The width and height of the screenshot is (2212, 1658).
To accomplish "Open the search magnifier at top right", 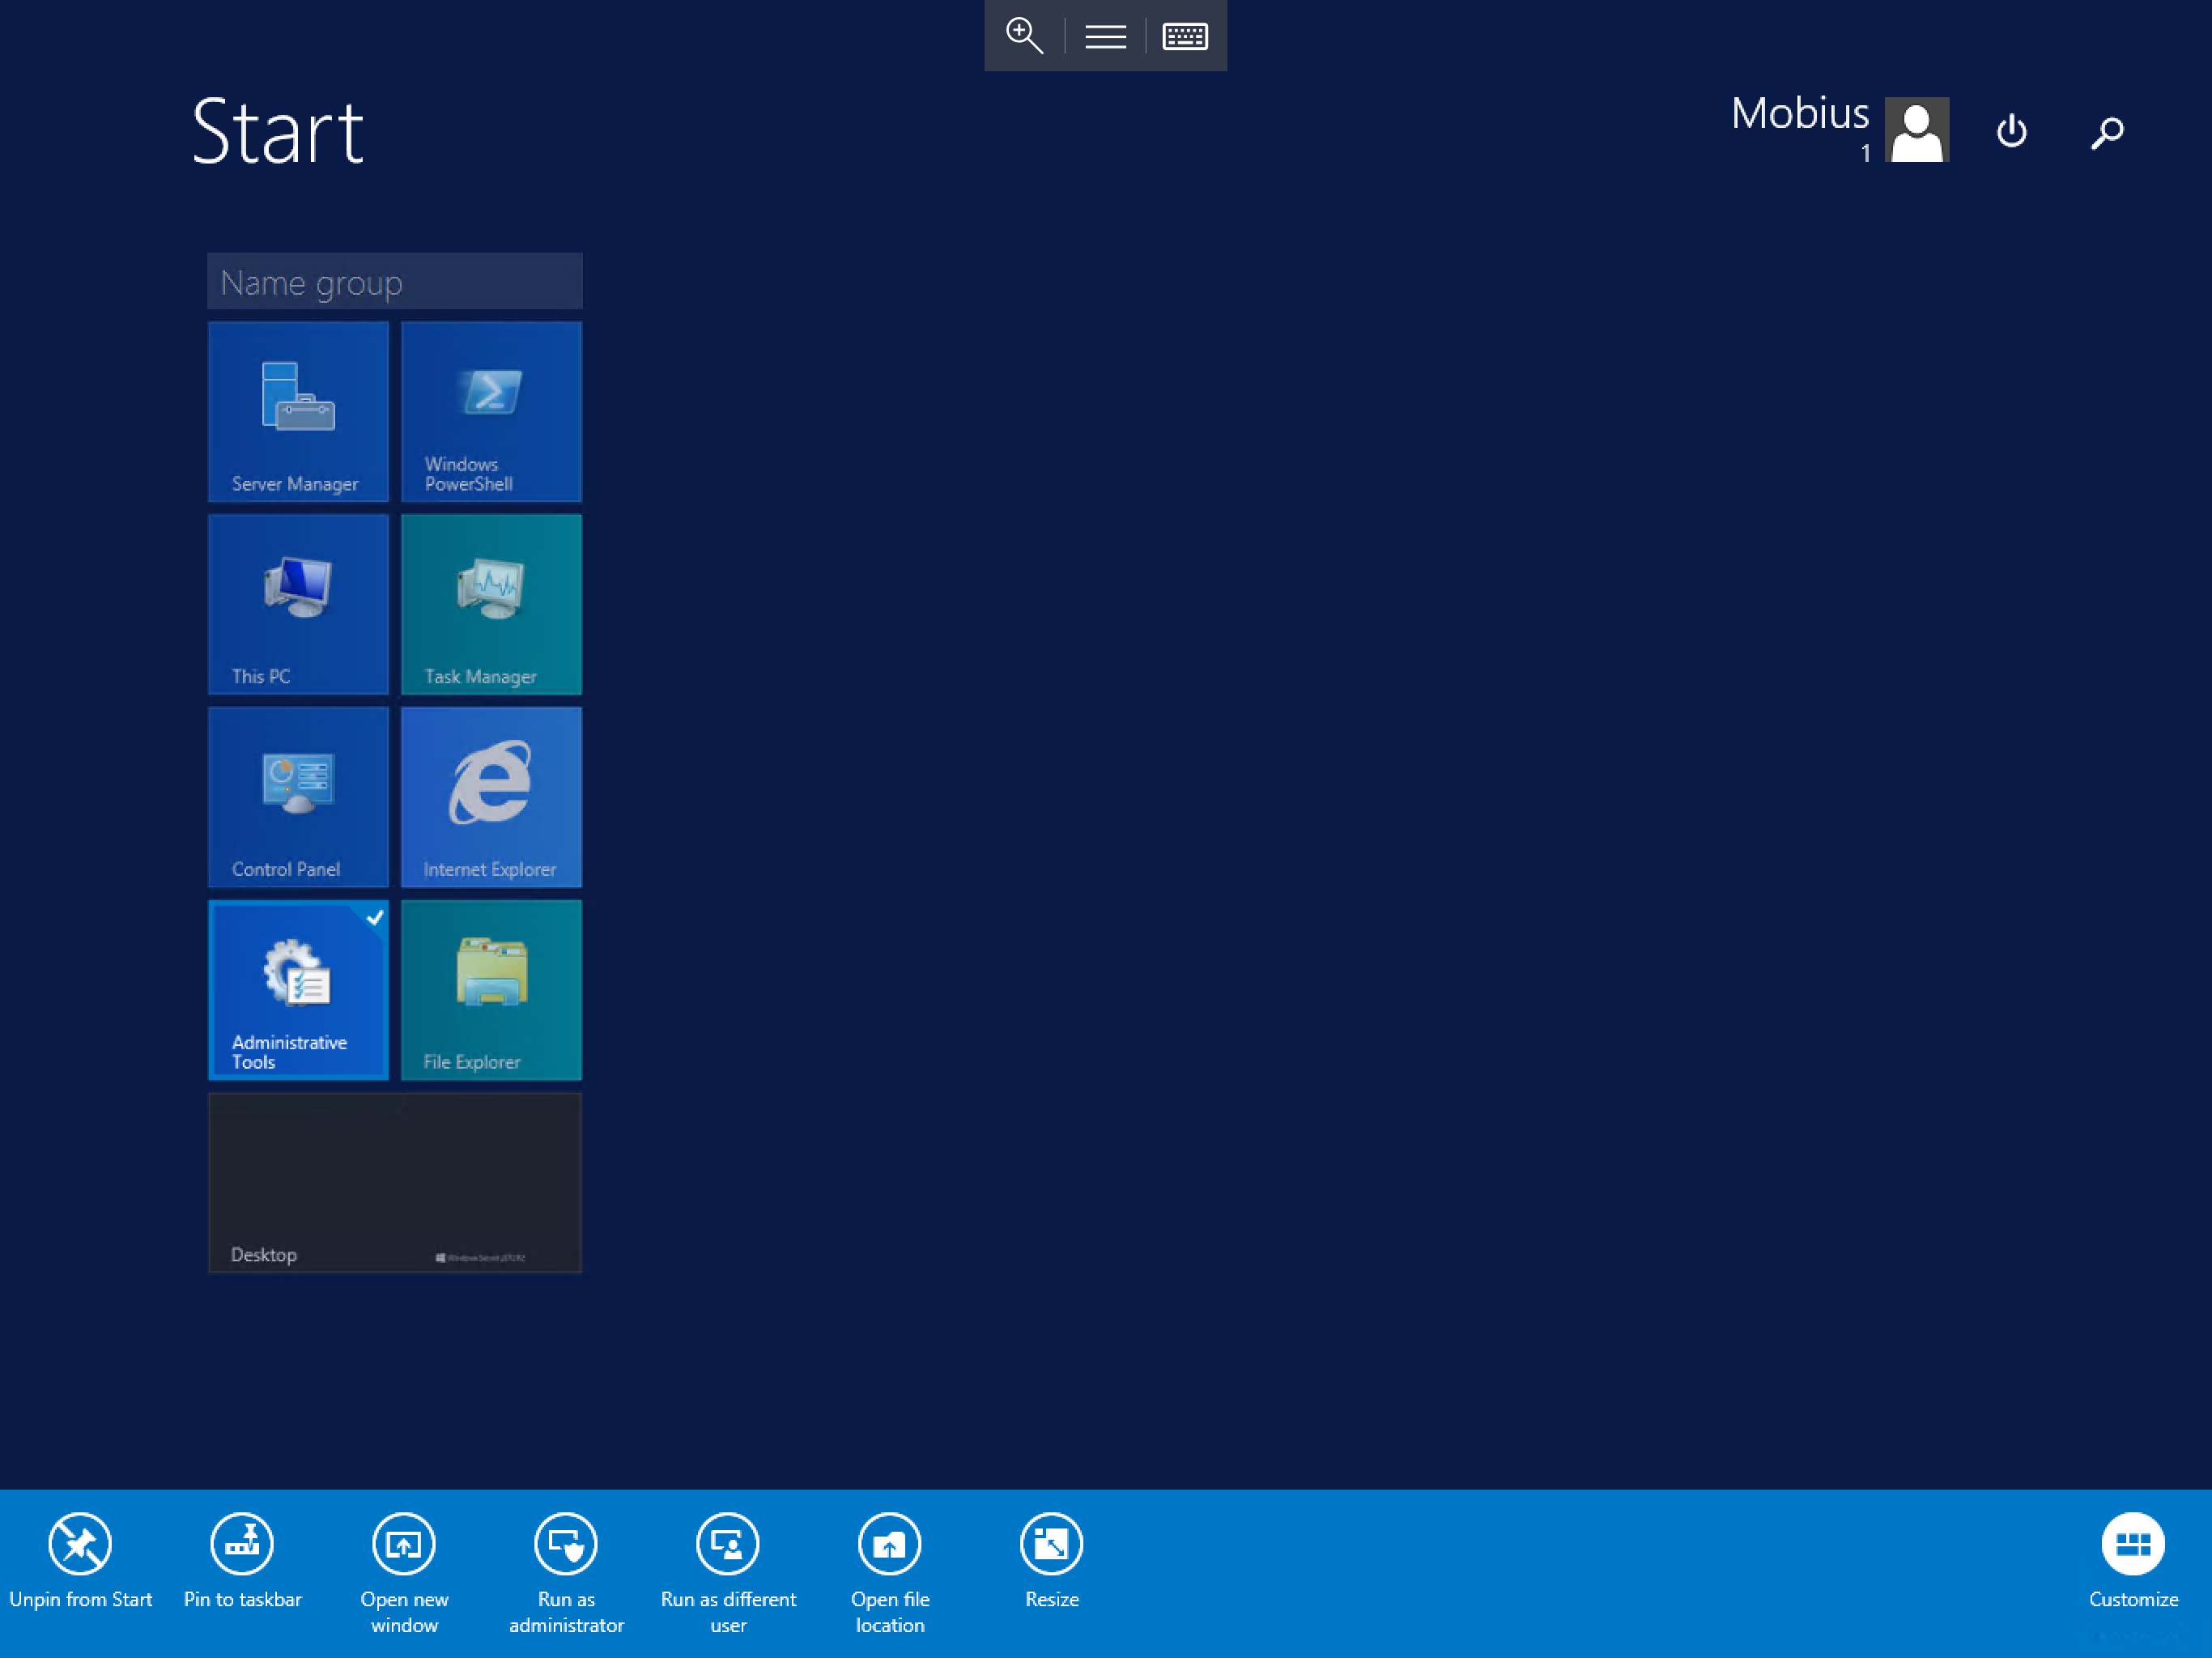I will pyautogui.click(x=2107, y=132).
